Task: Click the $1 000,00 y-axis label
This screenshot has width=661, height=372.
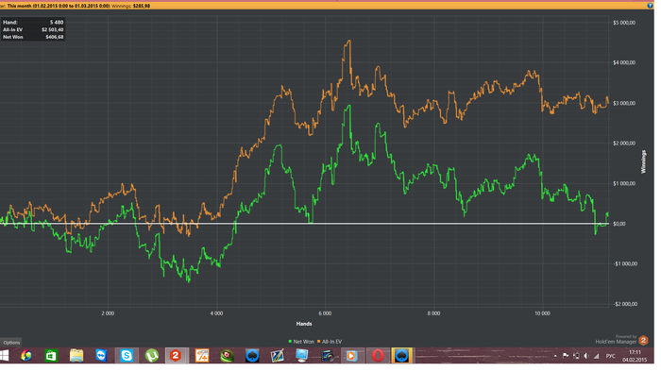Action: (624, 184)
